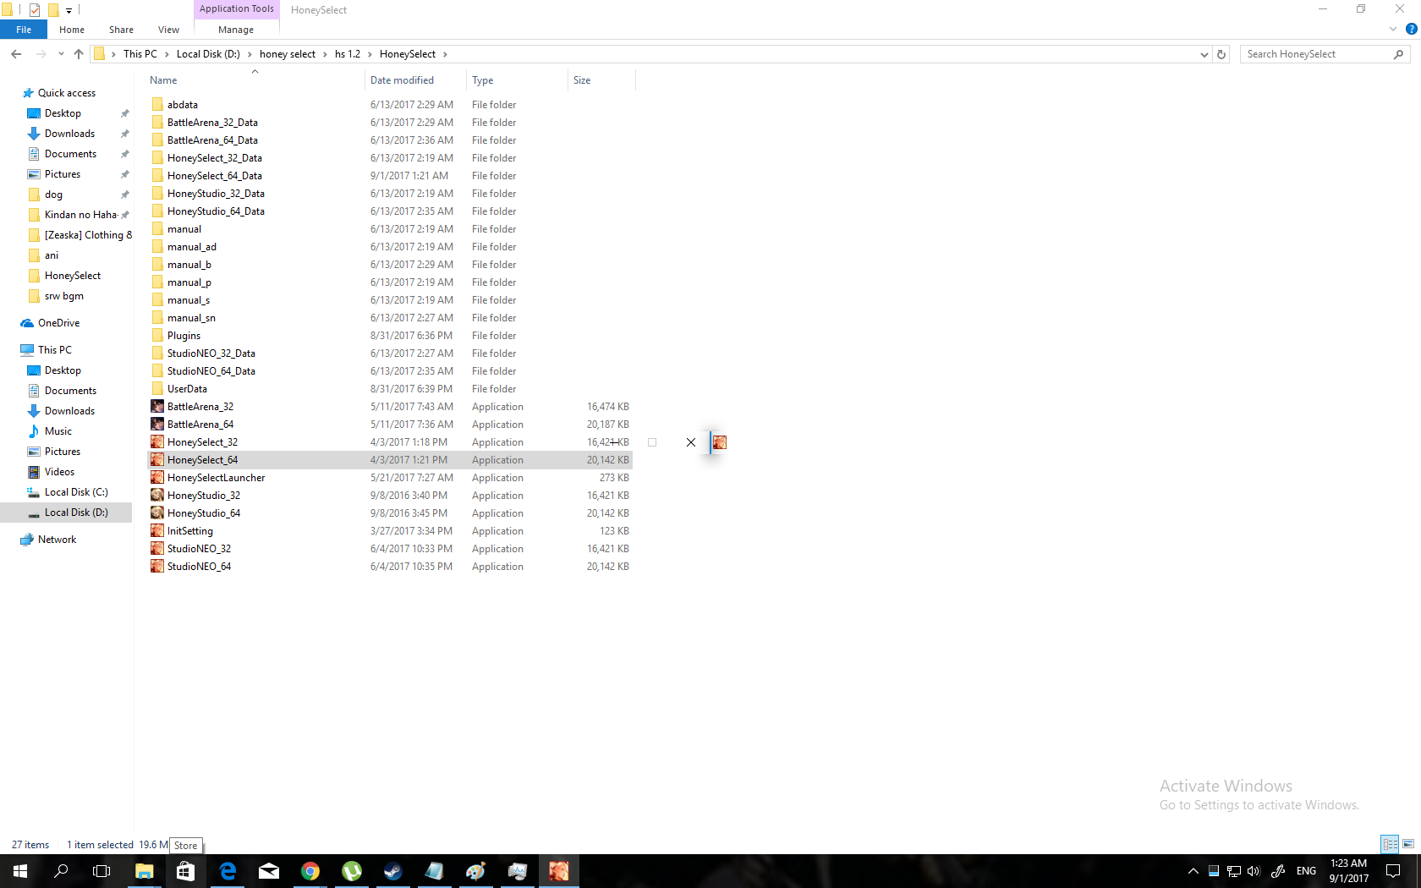Navigate to Local Disk (D:) breadcrumb
The image size is (1421, 888).
pyautogui.click(x=208, y=54)
